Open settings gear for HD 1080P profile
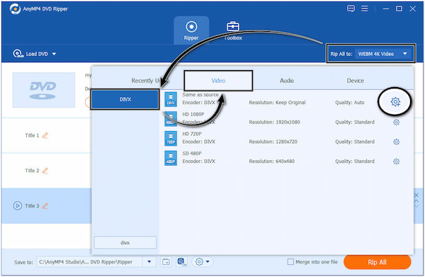Screen dimensions: 425x277 [396, 123]
